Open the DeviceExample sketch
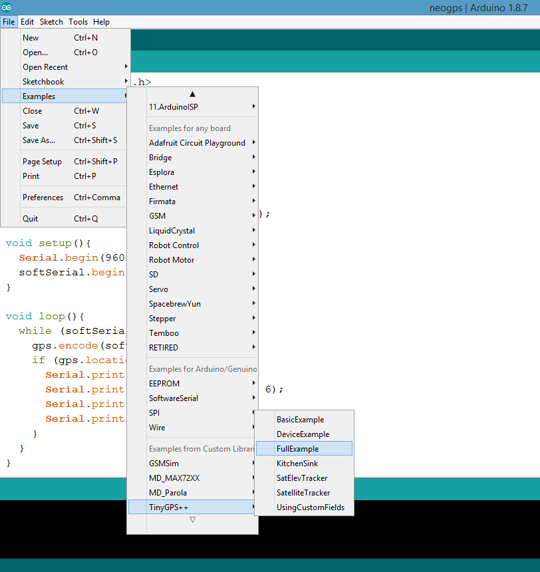Image resolution: width=540 pixels, height=572 pixels. point(305,434)
